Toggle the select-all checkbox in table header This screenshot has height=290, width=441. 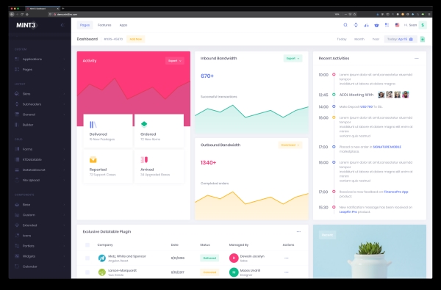coord(87,245)
